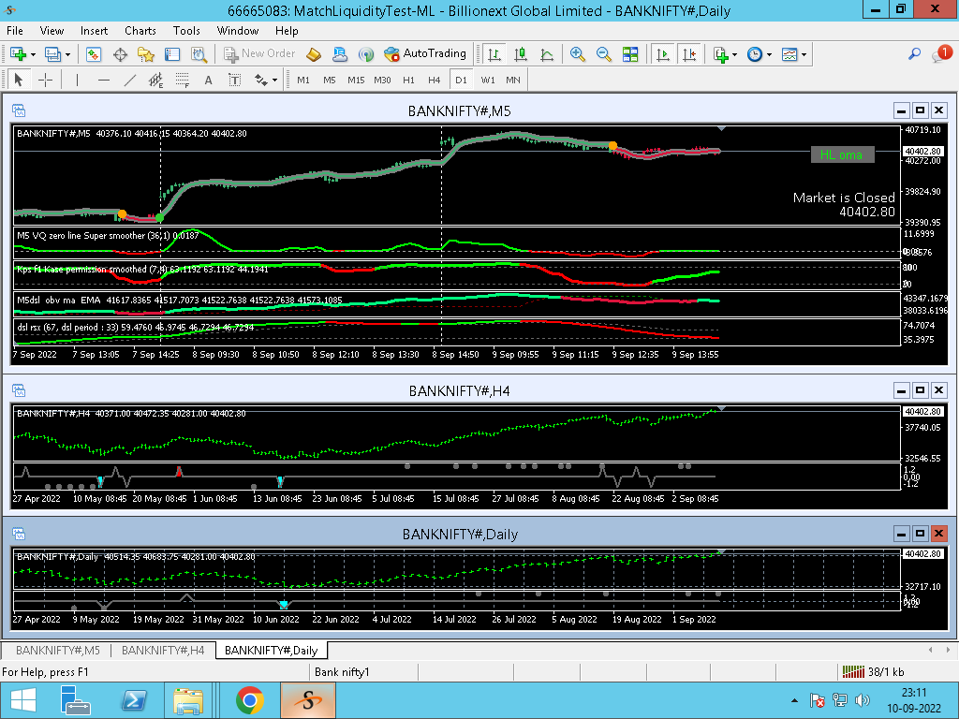
Task: Expand the new chart dropdown arrow
Action: pyautogui.click(x=33, y=55)
